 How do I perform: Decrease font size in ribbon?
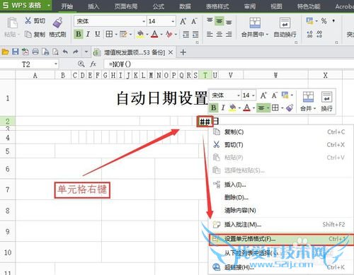pos(194,21)
